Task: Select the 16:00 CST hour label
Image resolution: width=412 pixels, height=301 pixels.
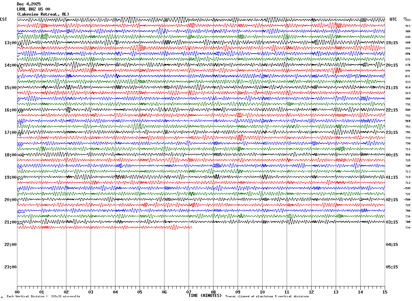Action: click(10, 110)
